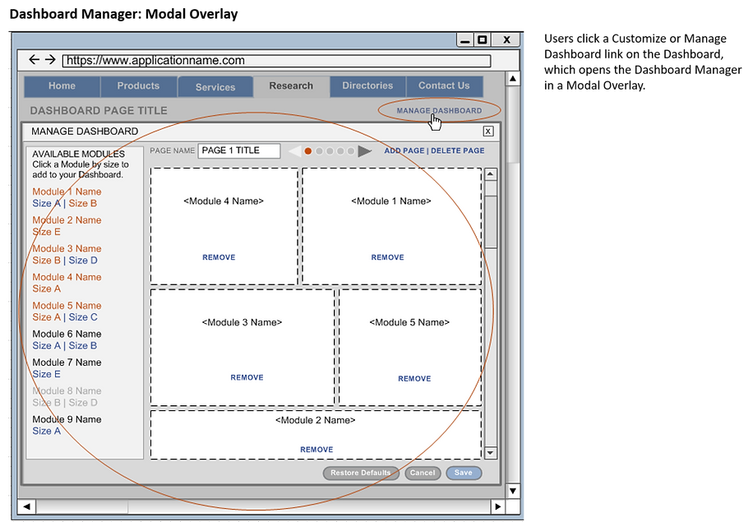This screenshot has height=522, width=753.
Task: Remove Module 3 from the dashboard
Action: (x=247, y=377)
